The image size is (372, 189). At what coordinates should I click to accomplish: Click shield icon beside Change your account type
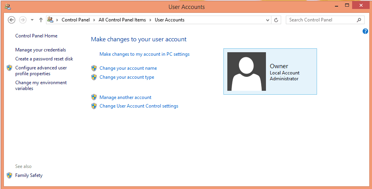94,77
